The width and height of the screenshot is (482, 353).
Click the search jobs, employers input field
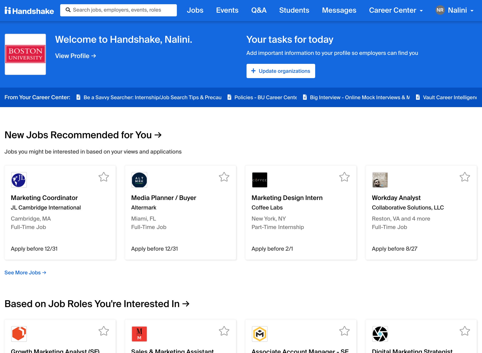pyautogui.click(x=119, y=10)
